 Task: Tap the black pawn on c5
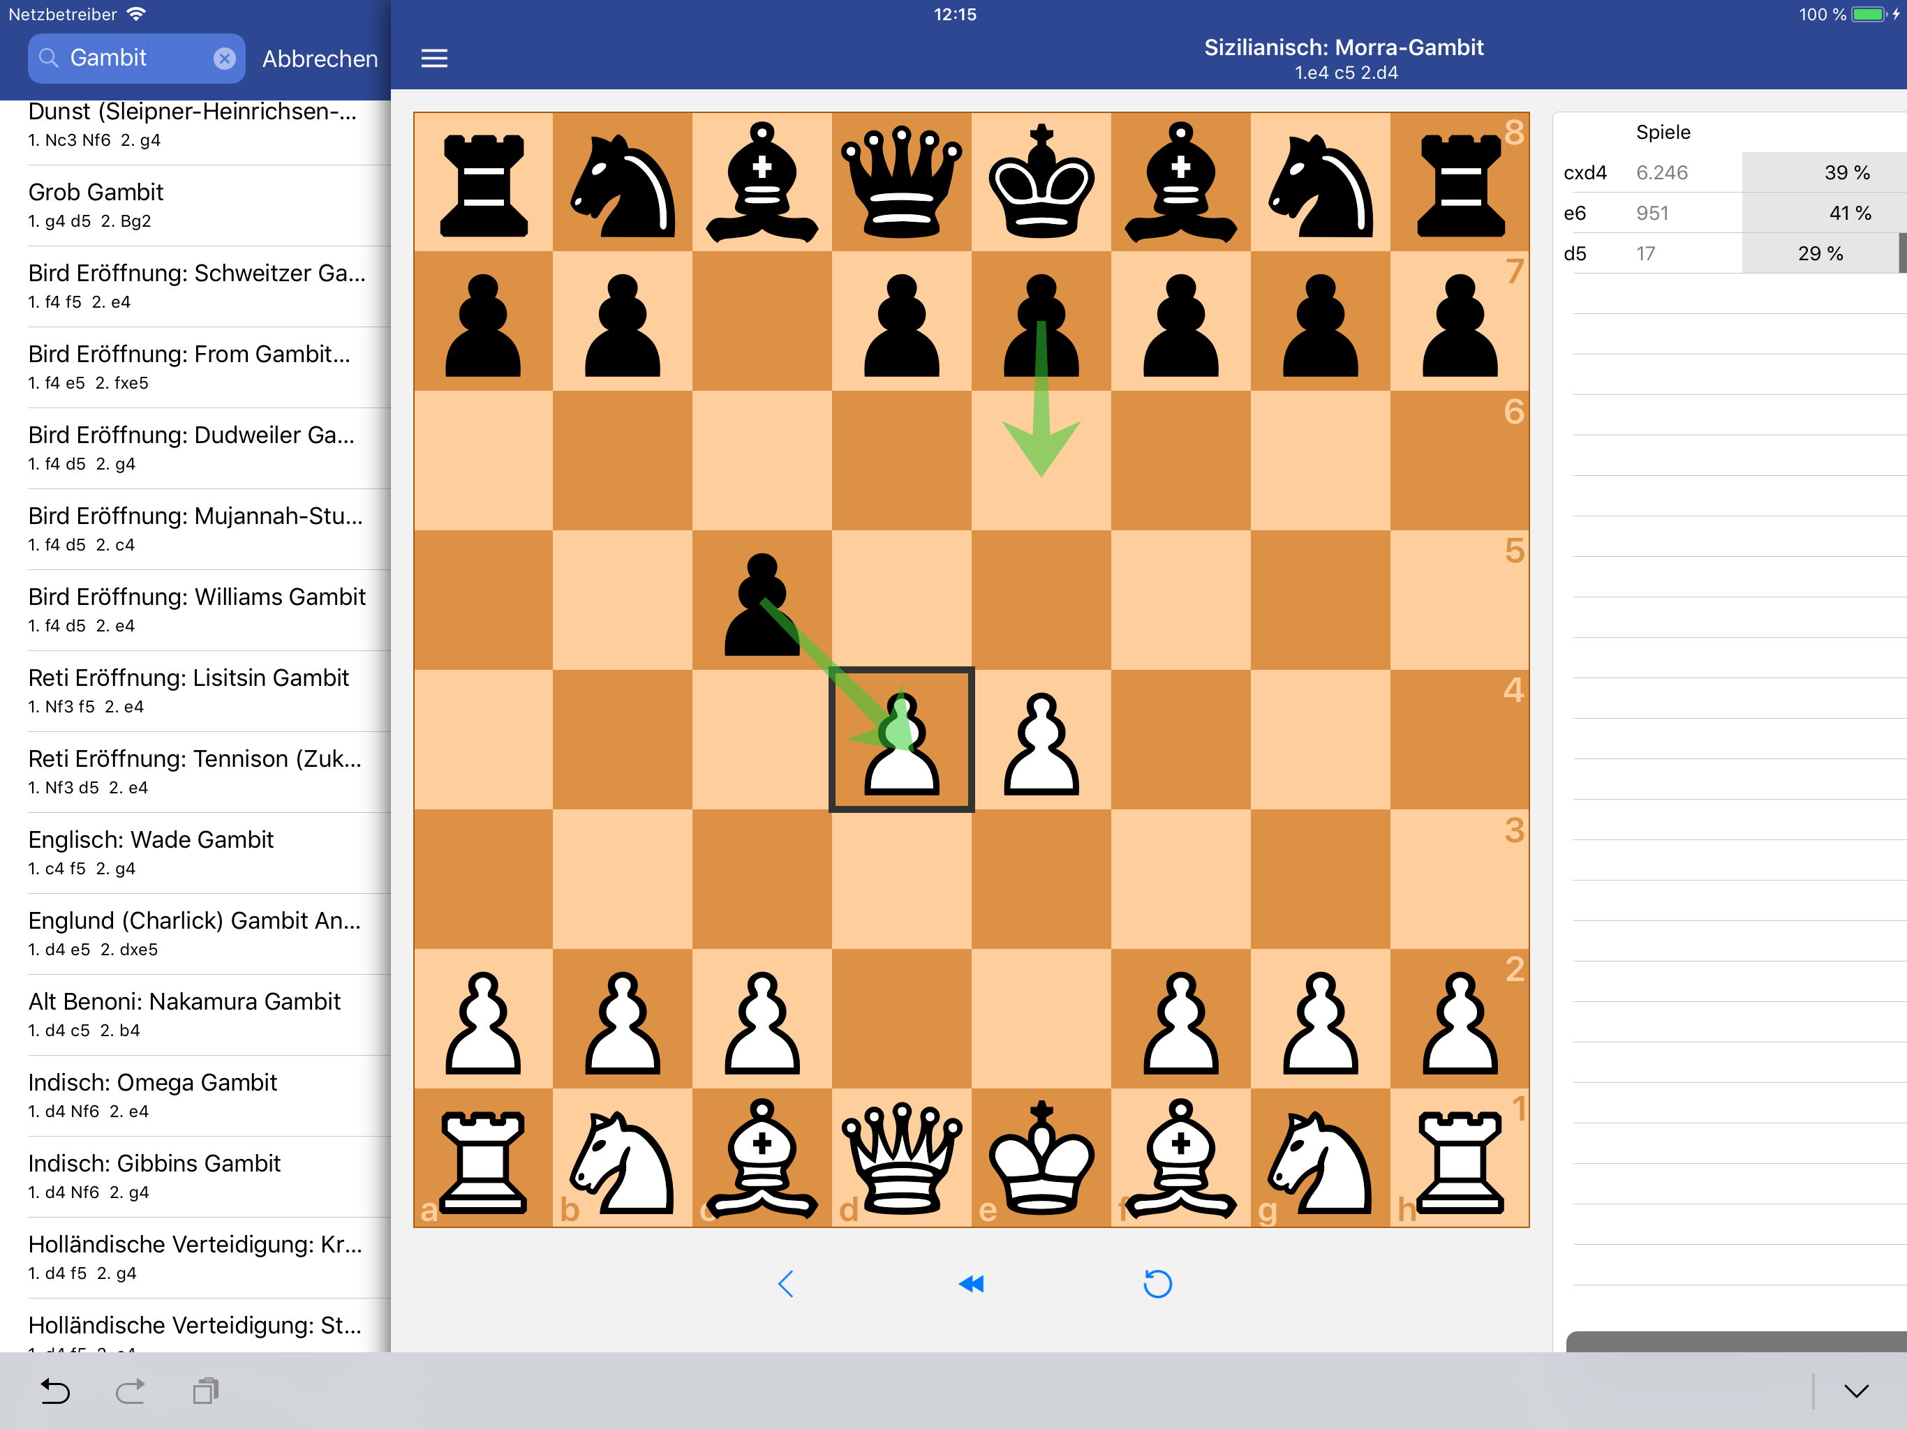(x=762, y=604)
